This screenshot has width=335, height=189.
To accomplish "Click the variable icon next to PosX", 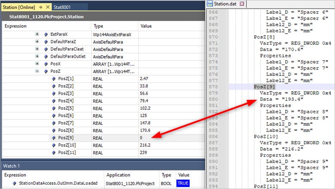I will pos(46,64).
